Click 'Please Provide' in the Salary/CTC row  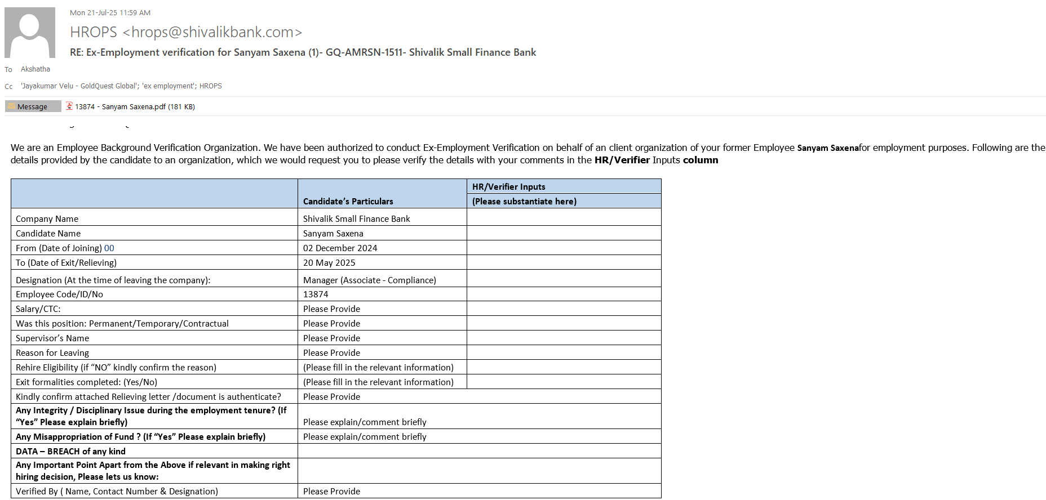click(331, 309)
